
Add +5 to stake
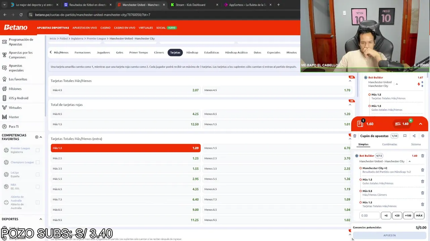tap(386, 216)
